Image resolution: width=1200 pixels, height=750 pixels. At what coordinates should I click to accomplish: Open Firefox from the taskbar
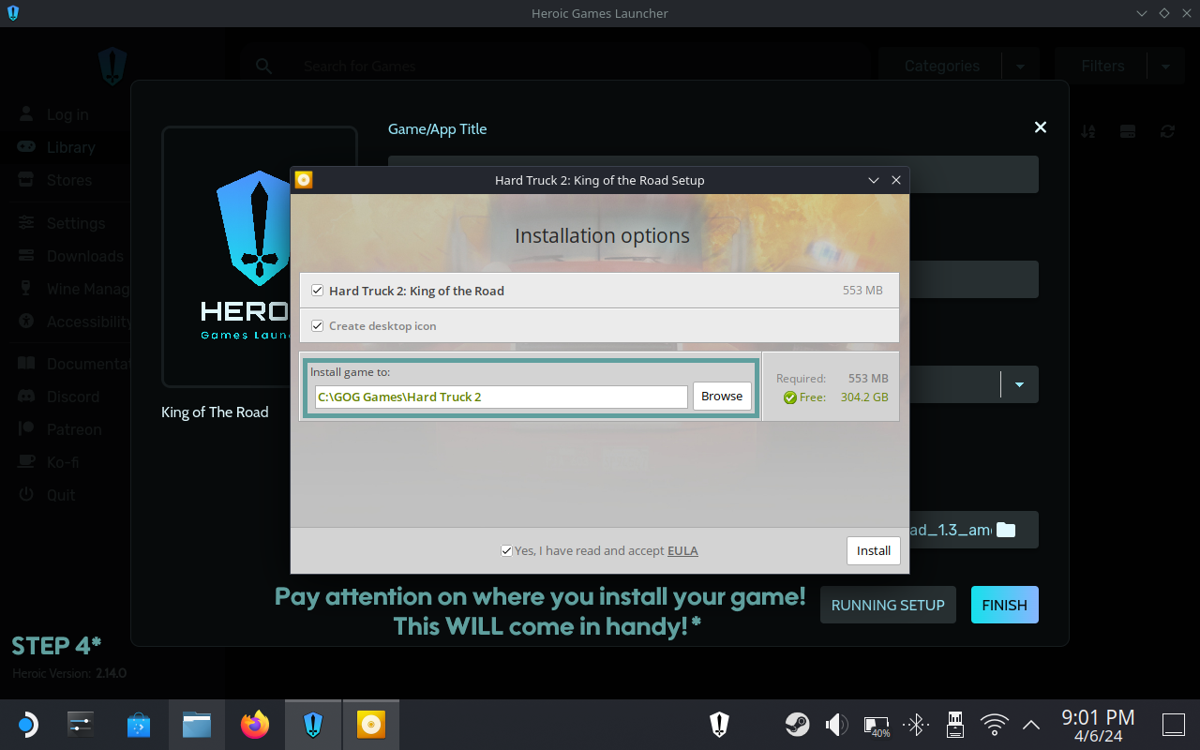[254, 725]
